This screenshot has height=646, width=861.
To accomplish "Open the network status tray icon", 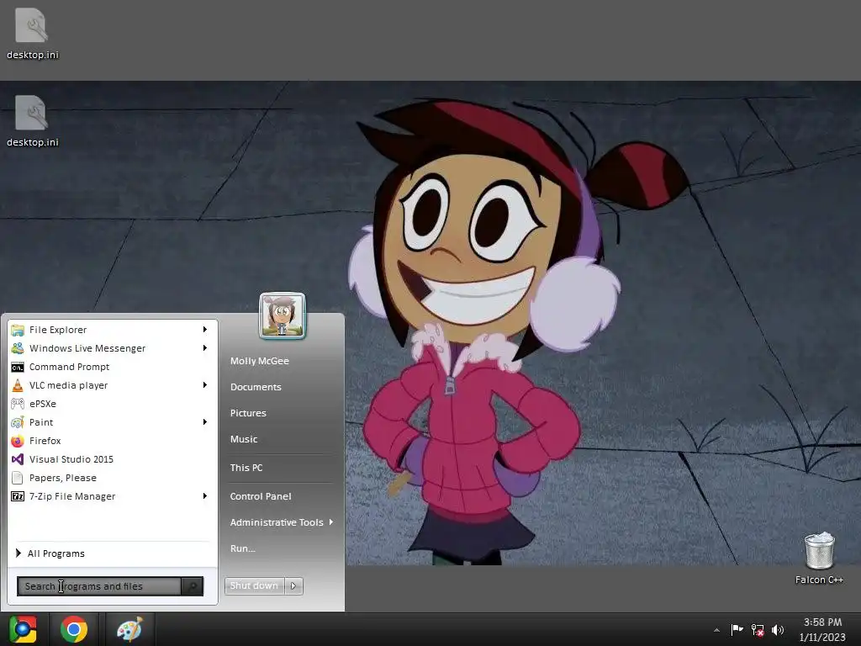I will pos(758,630).
